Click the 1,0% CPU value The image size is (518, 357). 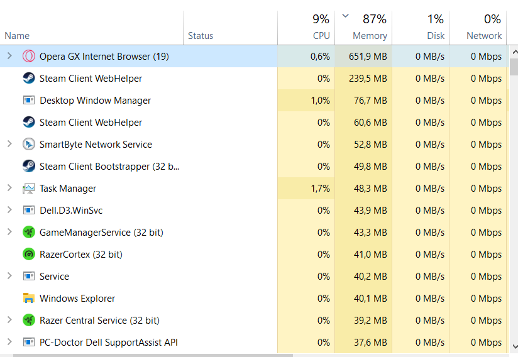[320, 101]
